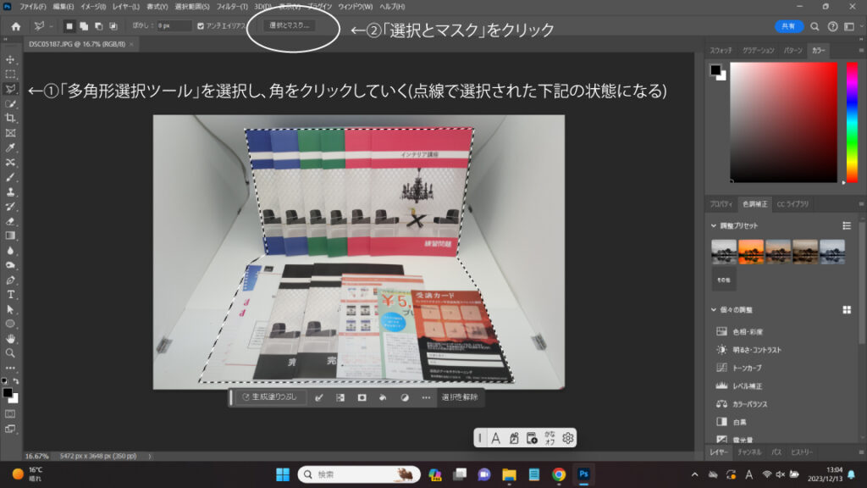867x488 pixels.
Task: Select the Polygonal Lasso tool
Action: coord(10,88)
